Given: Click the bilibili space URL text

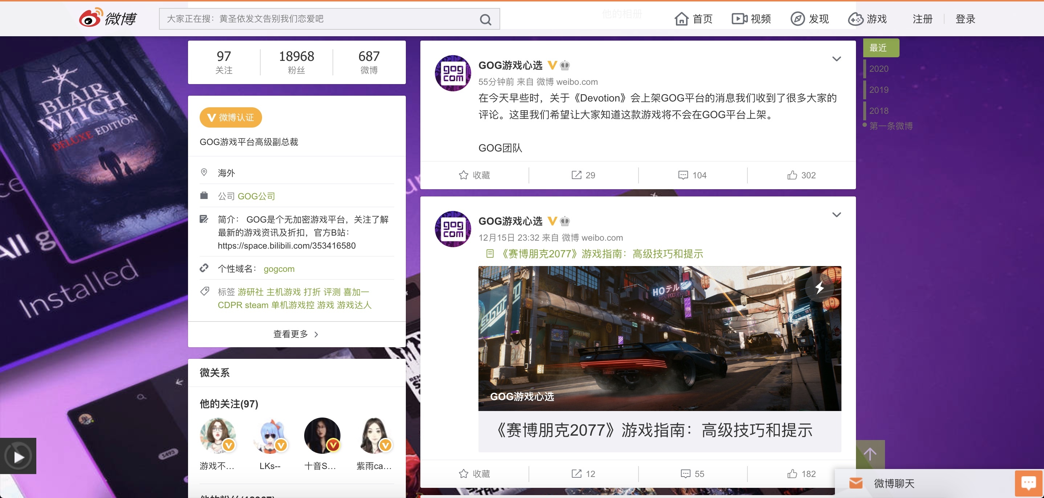Looking at the screenshot, I should click(286, 246).
